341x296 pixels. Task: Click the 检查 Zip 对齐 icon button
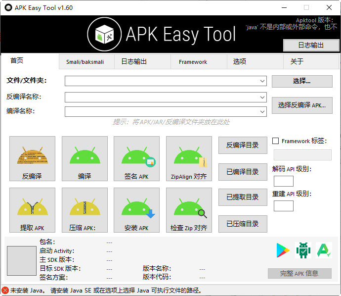tap(189, 210)
